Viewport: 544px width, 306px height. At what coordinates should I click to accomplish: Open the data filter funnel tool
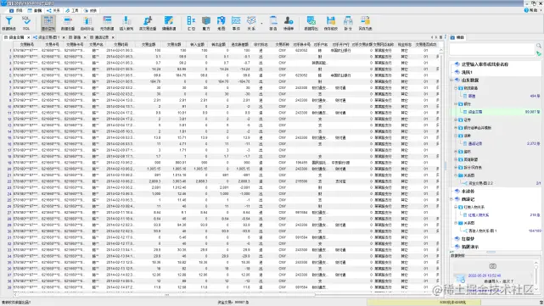[9, 23]
